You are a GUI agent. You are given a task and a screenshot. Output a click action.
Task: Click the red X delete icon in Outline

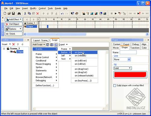pos(14,44)
